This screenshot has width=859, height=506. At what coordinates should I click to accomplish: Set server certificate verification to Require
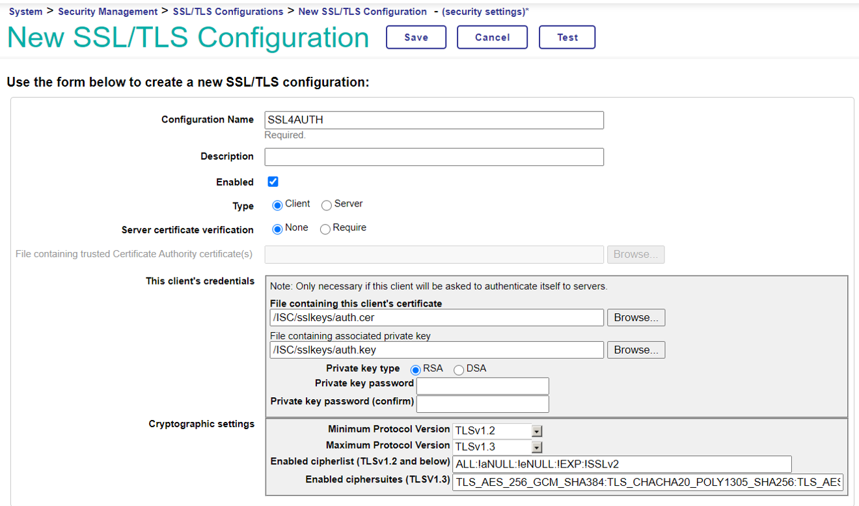[325, 229]
